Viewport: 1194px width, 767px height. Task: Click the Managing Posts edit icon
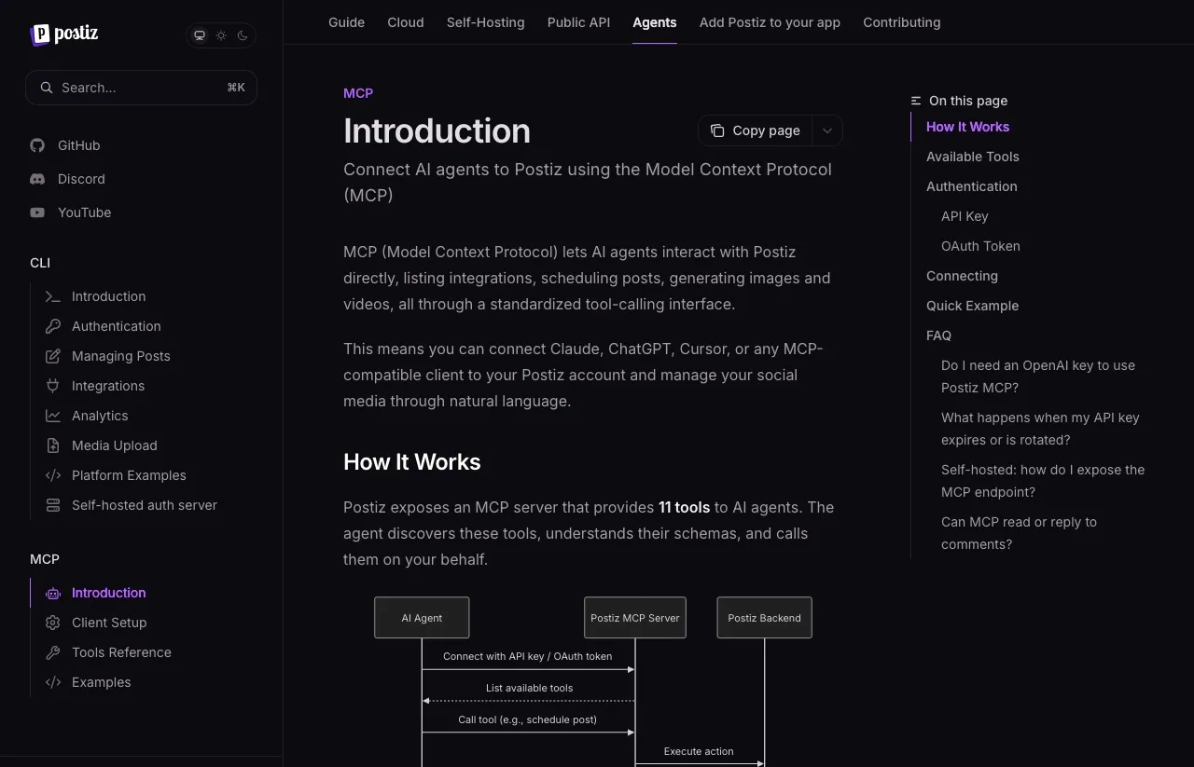[x=53, y=356]
